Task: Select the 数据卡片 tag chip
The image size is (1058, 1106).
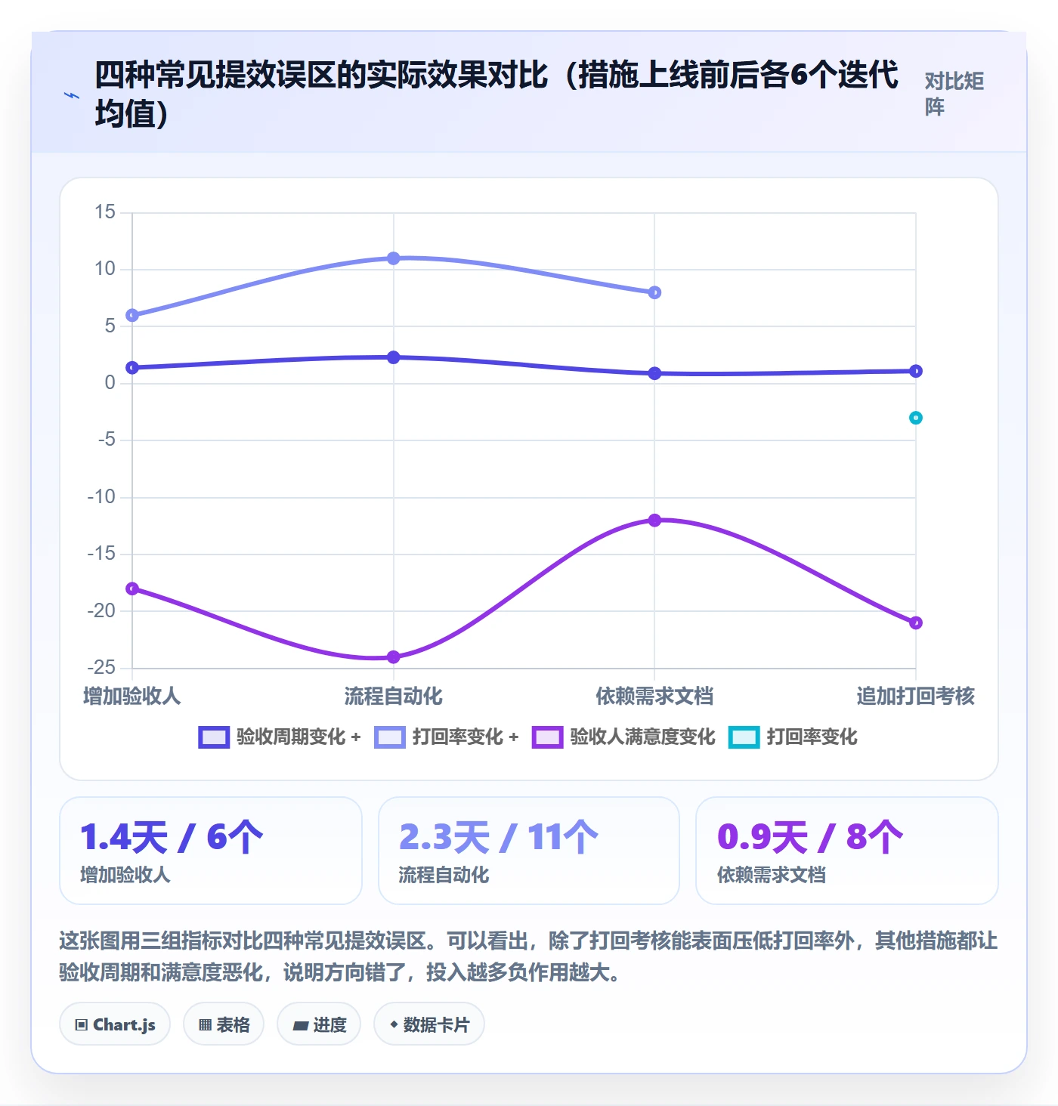Action: click(x=429, y=1024)
